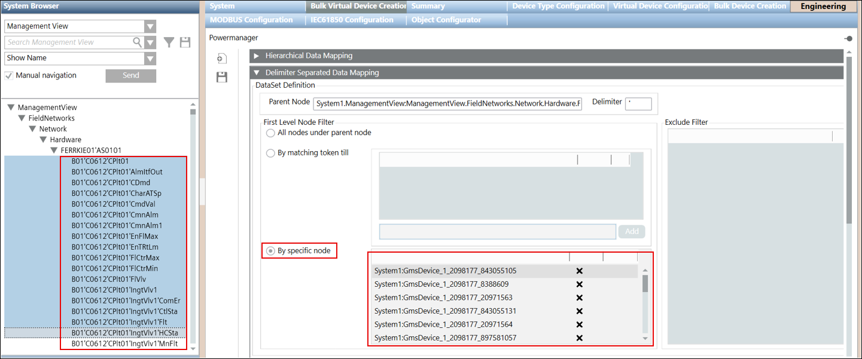
Task: Select All nodes under parent node option
Action: click(271, 133)
